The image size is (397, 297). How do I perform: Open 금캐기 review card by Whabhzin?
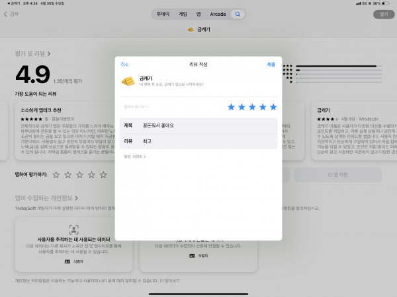click(354, 131)
